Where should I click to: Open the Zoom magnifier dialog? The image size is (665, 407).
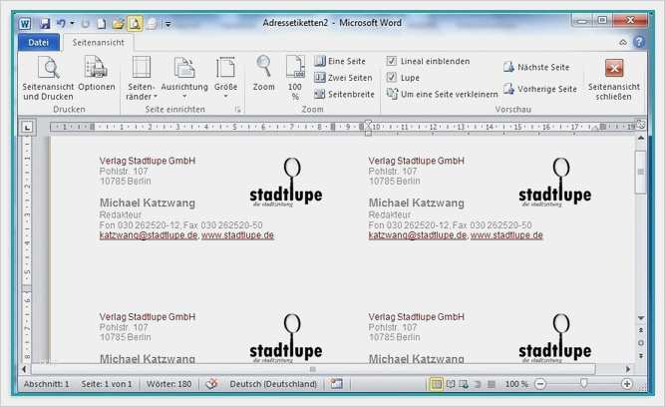(x=264, y=74)
